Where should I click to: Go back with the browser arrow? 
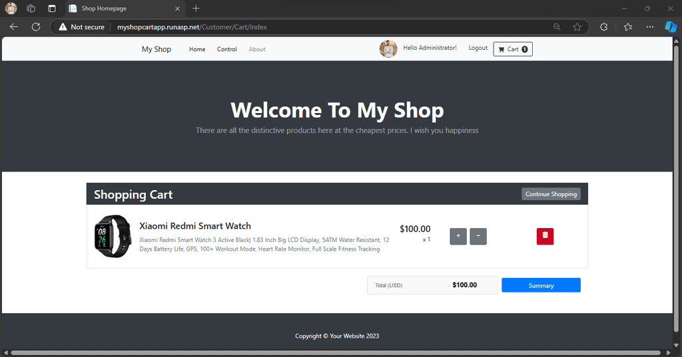pos(14,27)
